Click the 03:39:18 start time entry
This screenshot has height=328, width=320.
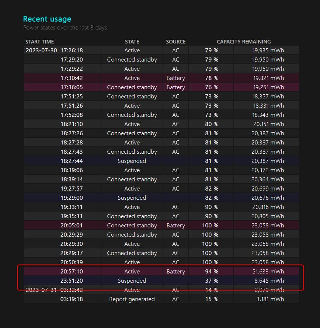[x=72, y=299]
